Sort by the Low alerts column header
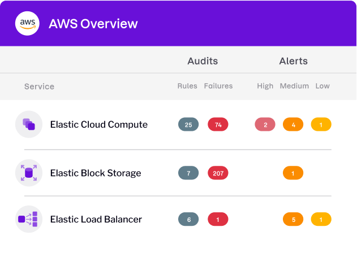357x253 pixels. (x=322, y=86)
